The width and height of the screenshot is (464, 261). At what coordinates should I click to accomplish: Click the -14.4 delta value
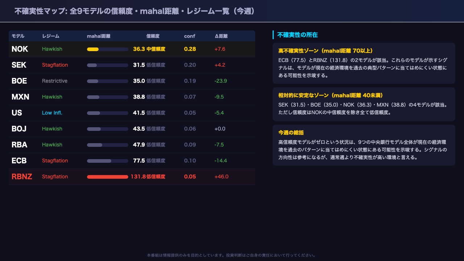[x=221, y=161]
